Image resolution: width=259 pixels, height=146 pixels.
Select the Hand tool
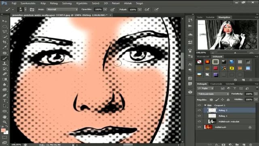4,117
